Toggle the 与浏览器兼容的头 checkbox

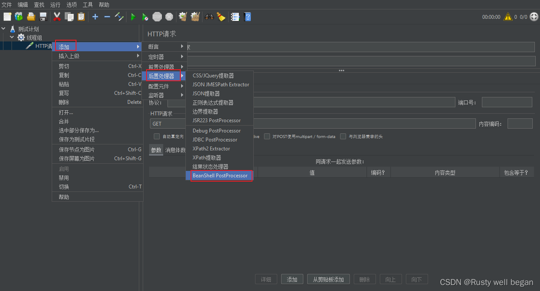[x=343, y=137]
